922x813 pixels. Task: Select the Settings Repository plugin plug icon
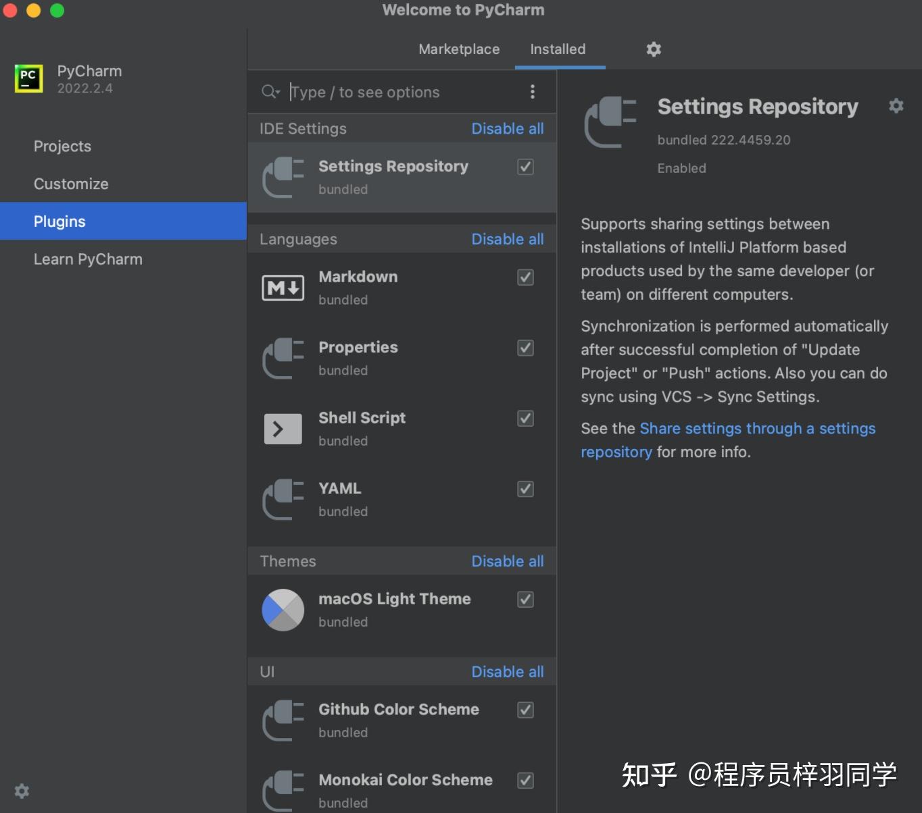tap(283, 176)
